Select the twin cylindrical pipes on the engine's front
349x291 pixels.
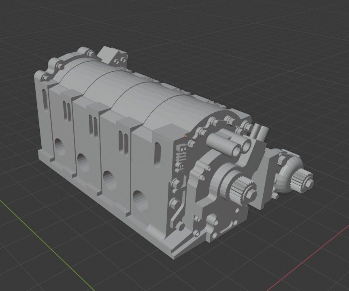[229, 143]
